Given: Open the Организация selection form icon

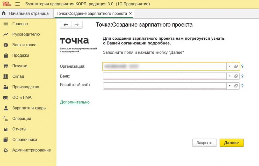Looking at the screenshot, I should (236, 66).
